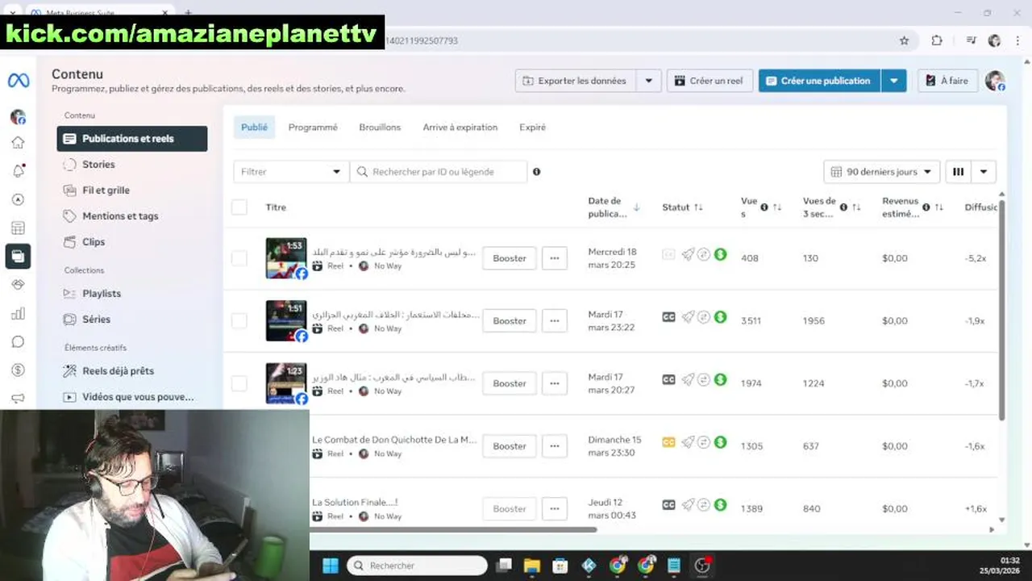Sort by the Statut column arrows

coord(698,207)
